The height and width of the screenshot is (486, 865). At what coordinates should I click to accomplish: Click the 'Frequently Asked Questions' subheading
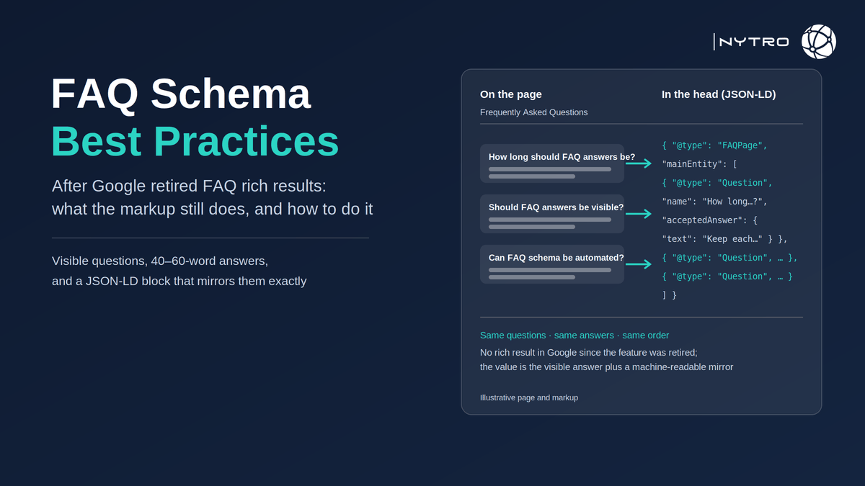(534, 112)
